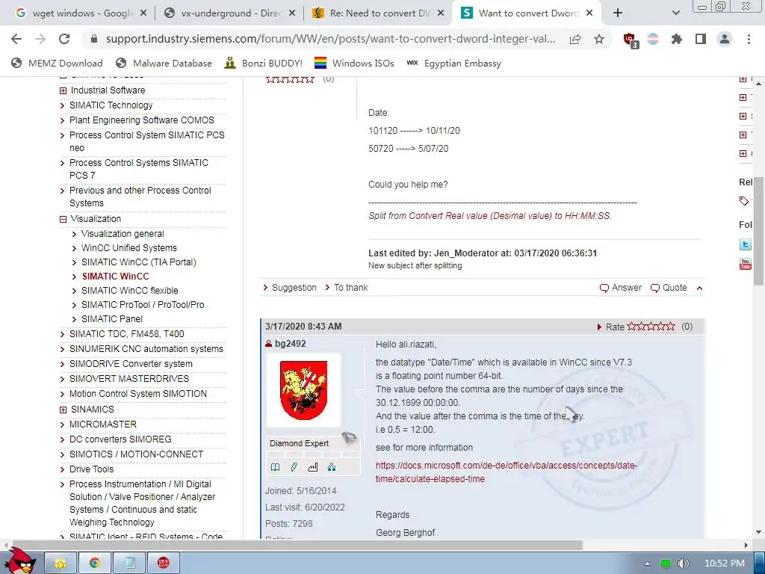
Task: Open SIMATIC WinCC flexible subforum
Action: point(130,291)
